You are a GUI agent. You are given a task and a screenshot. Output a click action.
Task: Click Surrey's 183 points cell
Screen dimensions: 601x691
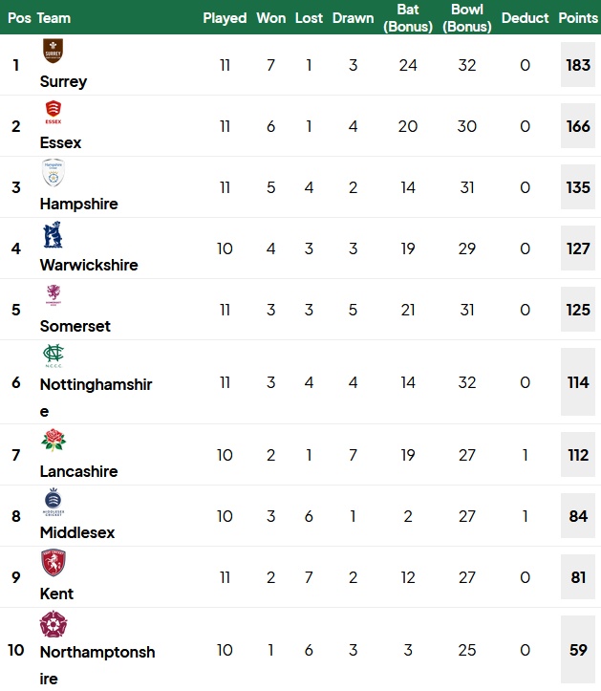[578, 65]
